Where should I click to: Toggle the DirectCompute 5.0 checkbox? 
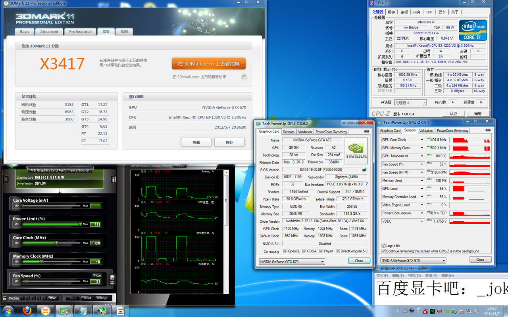pyautogui.click(x=337, y=251)
